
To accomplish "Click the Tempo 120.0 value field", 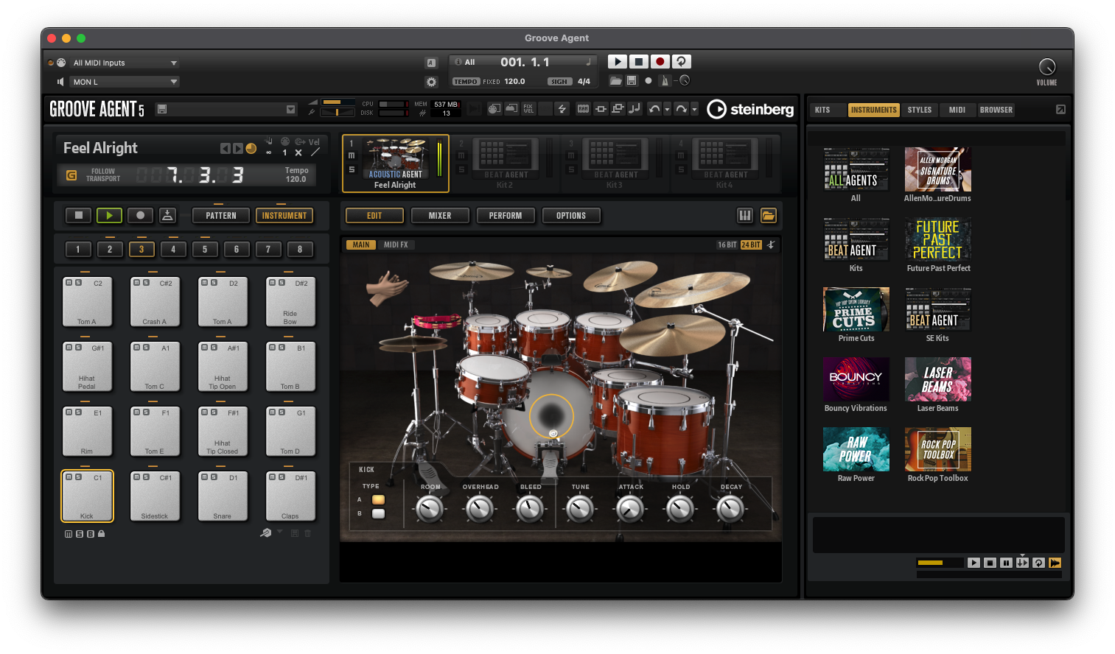I will coord(296,179).
